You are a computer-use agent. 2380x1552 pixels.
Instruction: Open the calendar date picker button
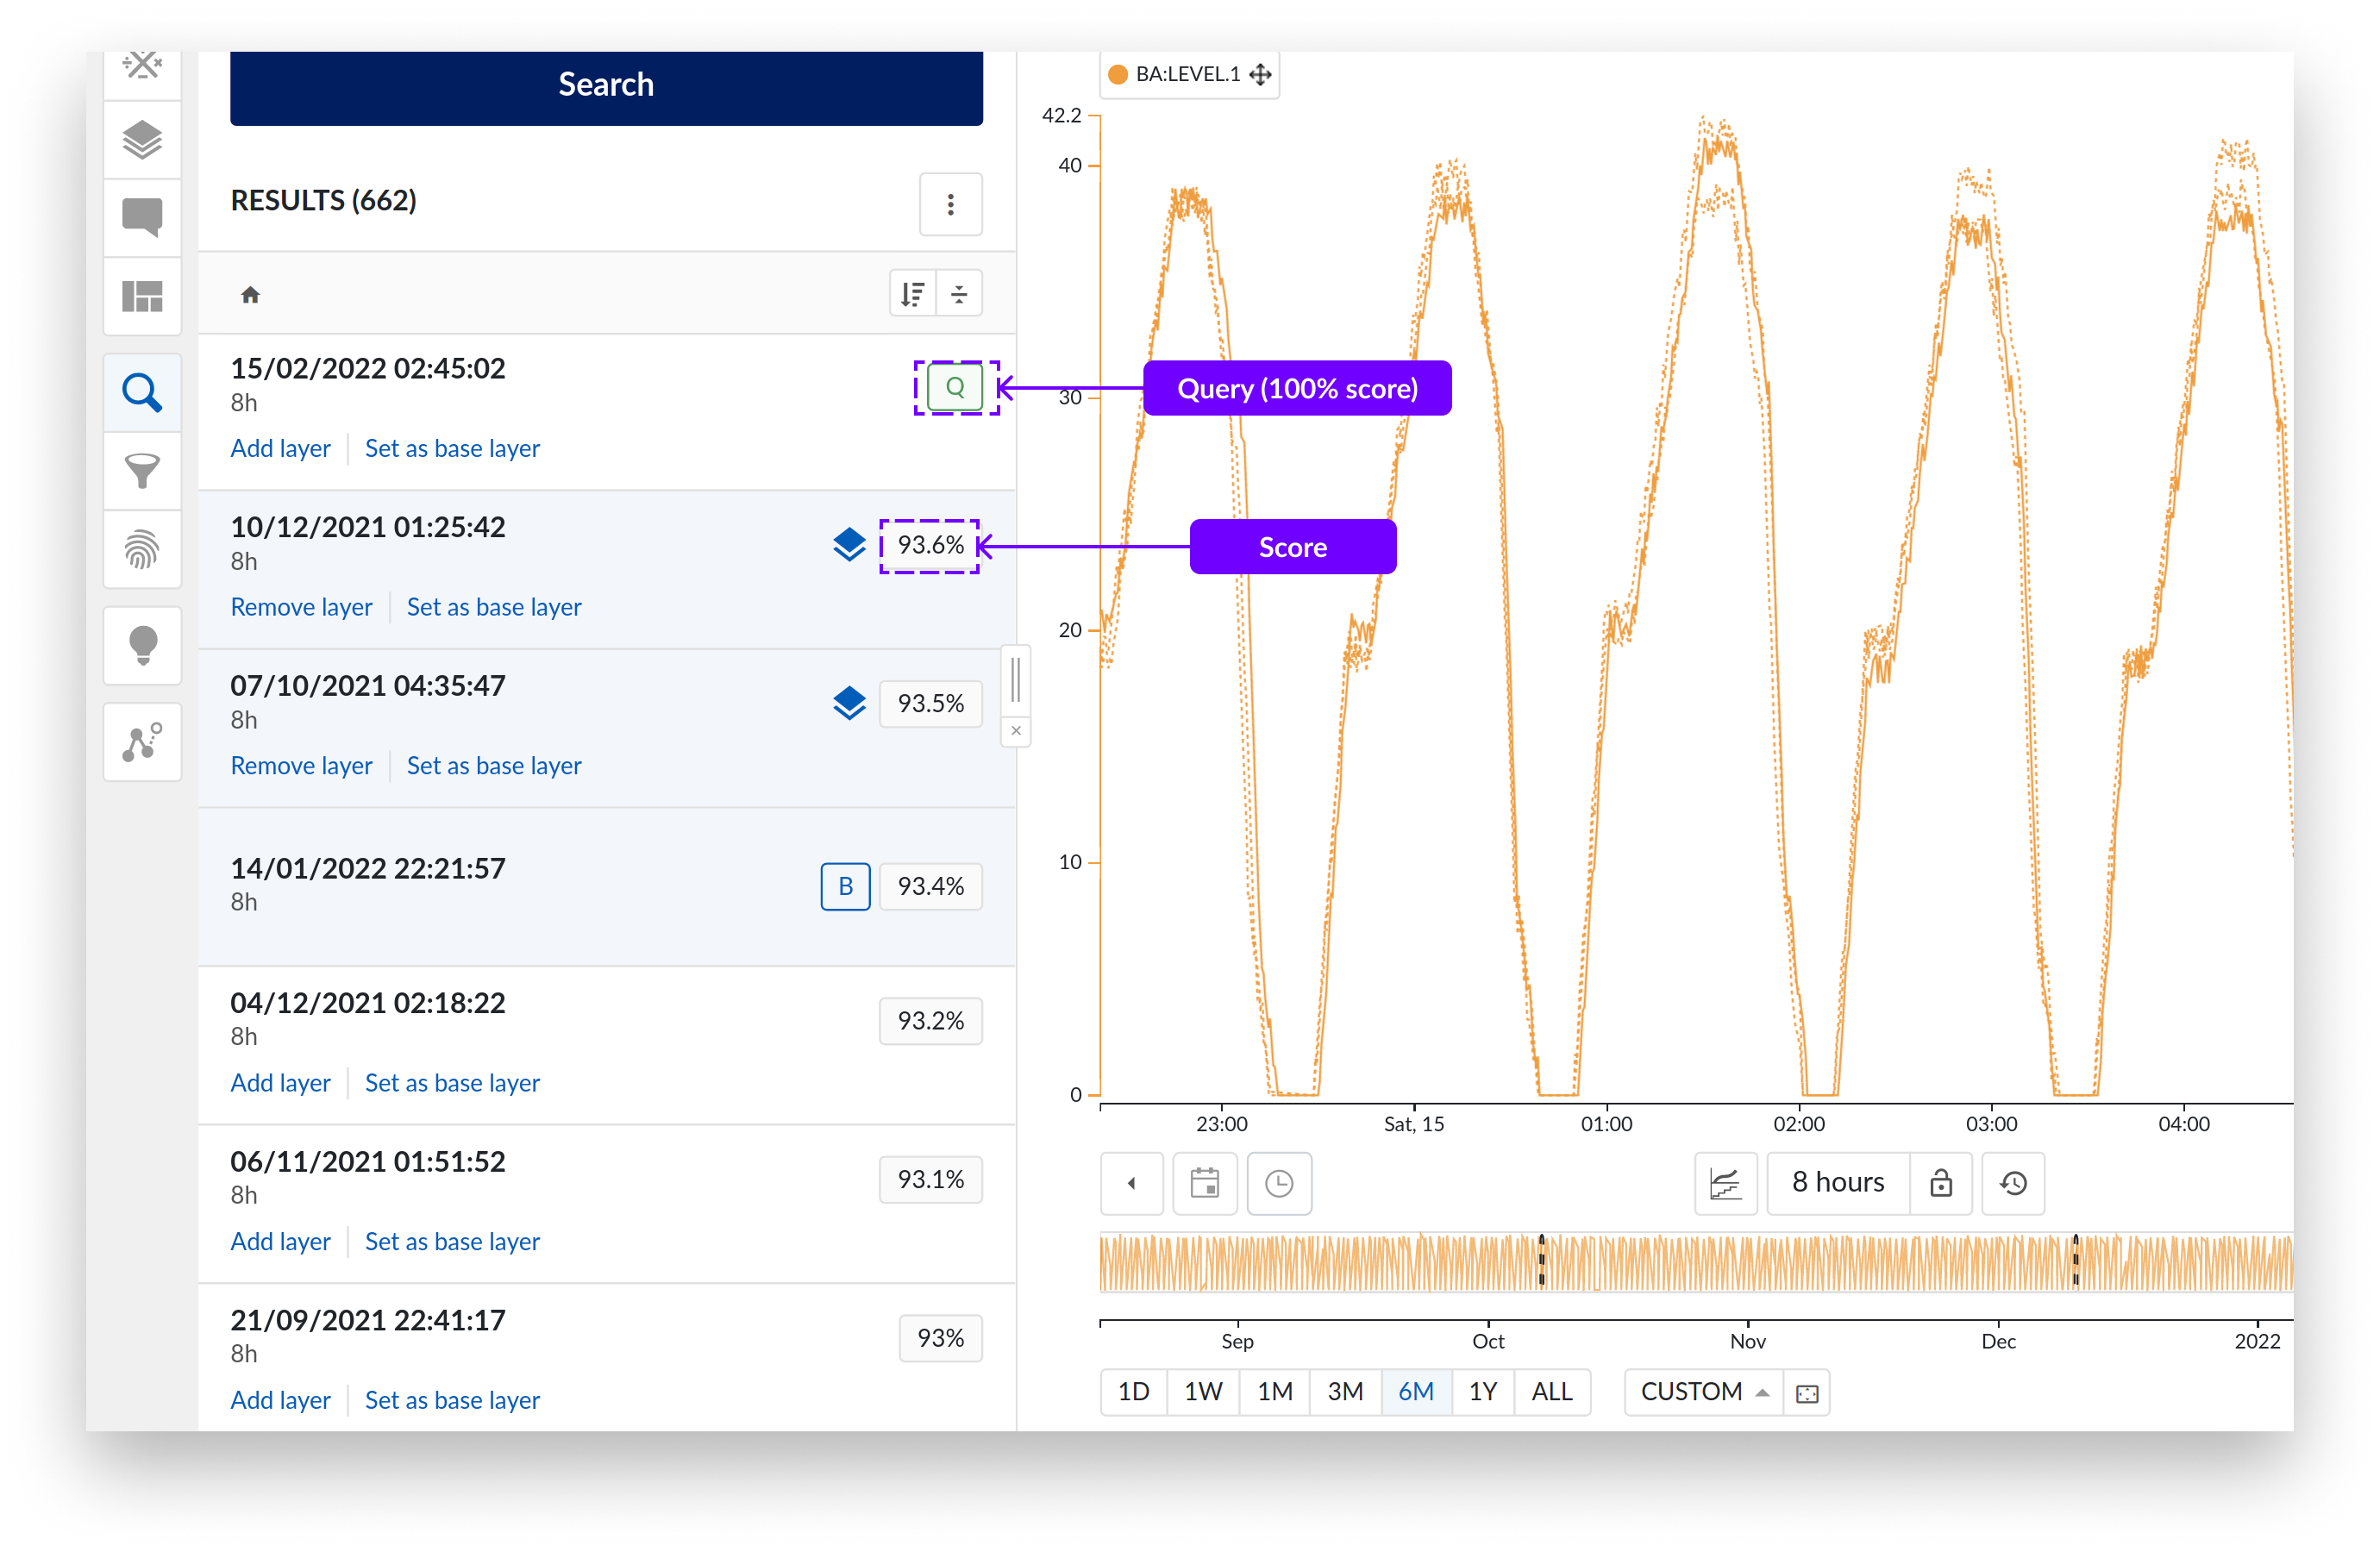(x=1204, y=1183)
